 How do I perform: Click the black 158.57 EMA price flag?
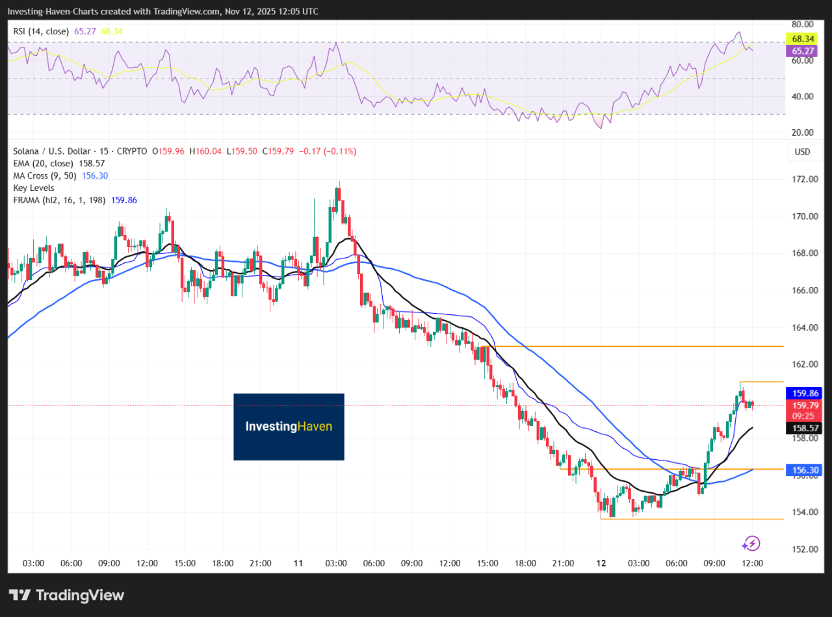[x=804, y=428]
